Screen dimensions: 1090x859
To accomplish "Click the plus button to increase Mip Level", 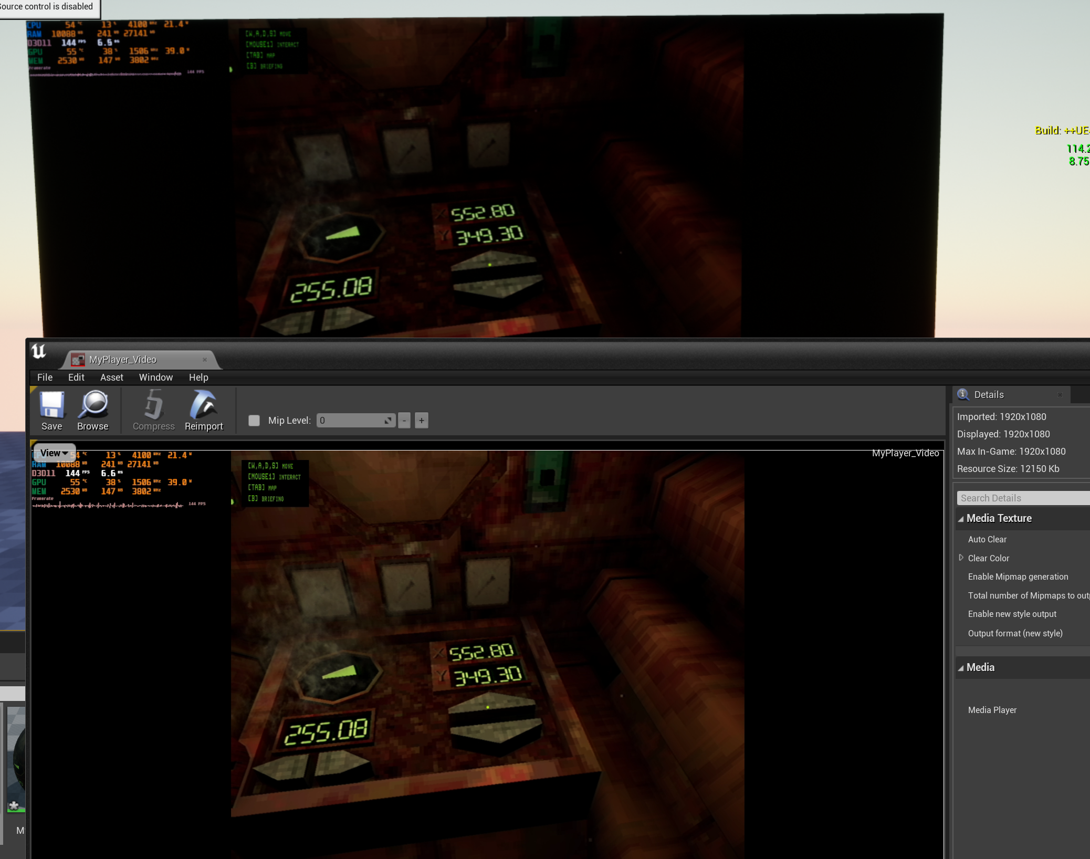I will coord(421,420).
